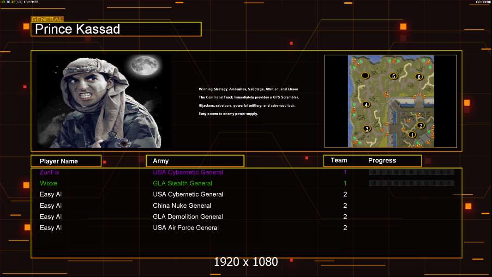The image size is (492, 277).
Task: Click the Command Truck GPS Scrambler line
Action: (249, 97)
